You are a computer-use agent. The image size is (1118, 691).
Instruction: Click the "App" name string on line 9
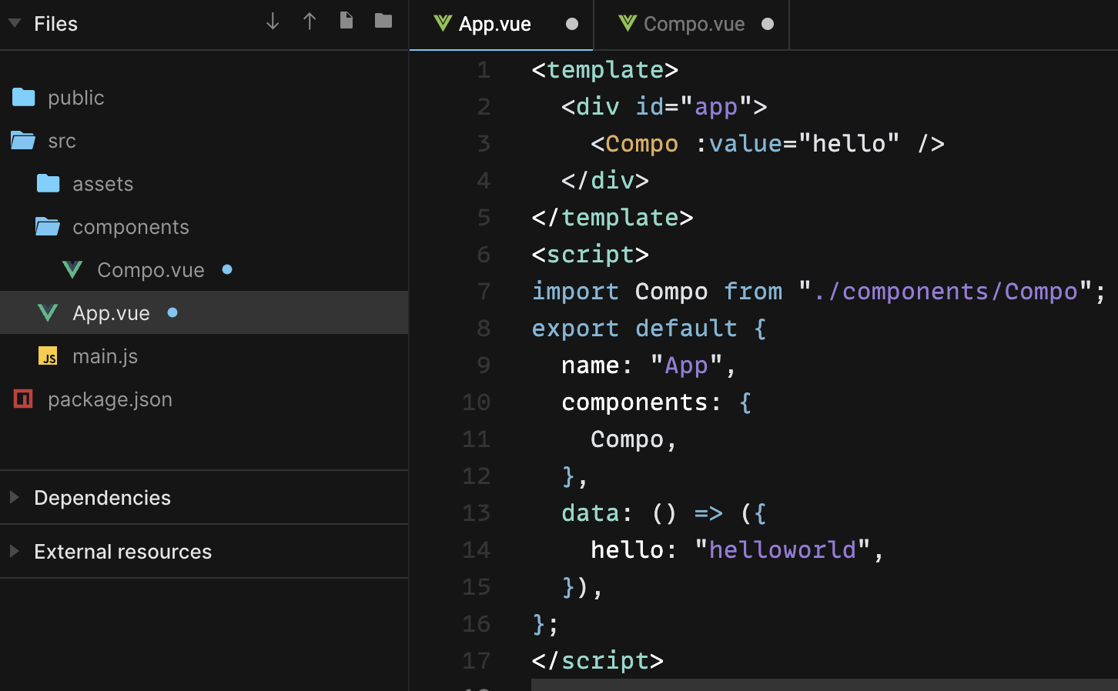coord(686,366)
